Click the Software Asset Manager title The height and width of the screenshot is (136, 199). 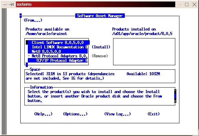[100, 16]
